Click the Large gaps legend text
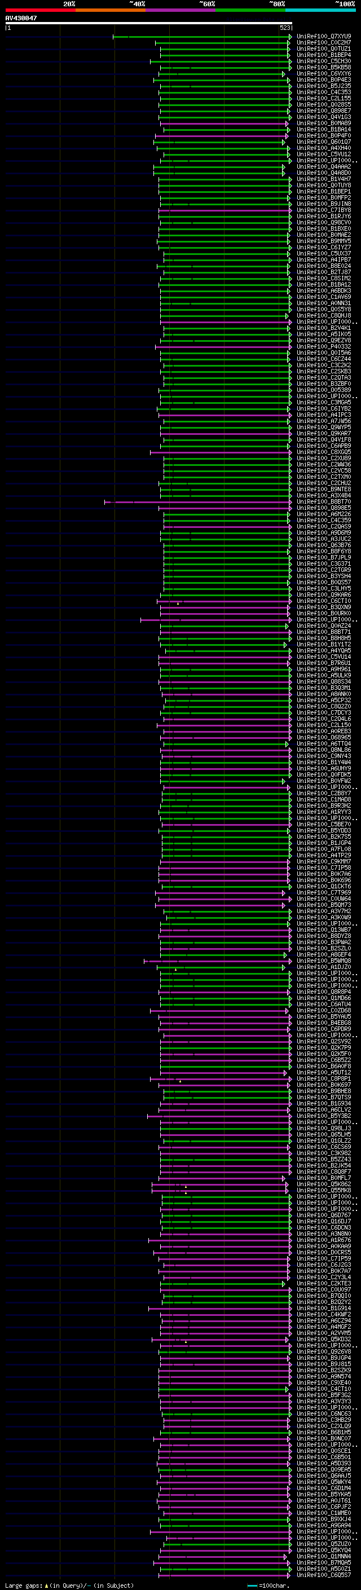The height and width of the screenshot is (1590, 361). pyautogui.click(x=24, y=1585)
